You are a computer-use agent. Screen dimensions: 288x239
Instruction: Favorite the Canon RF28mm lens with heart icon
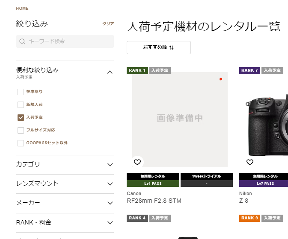[137, 162]
